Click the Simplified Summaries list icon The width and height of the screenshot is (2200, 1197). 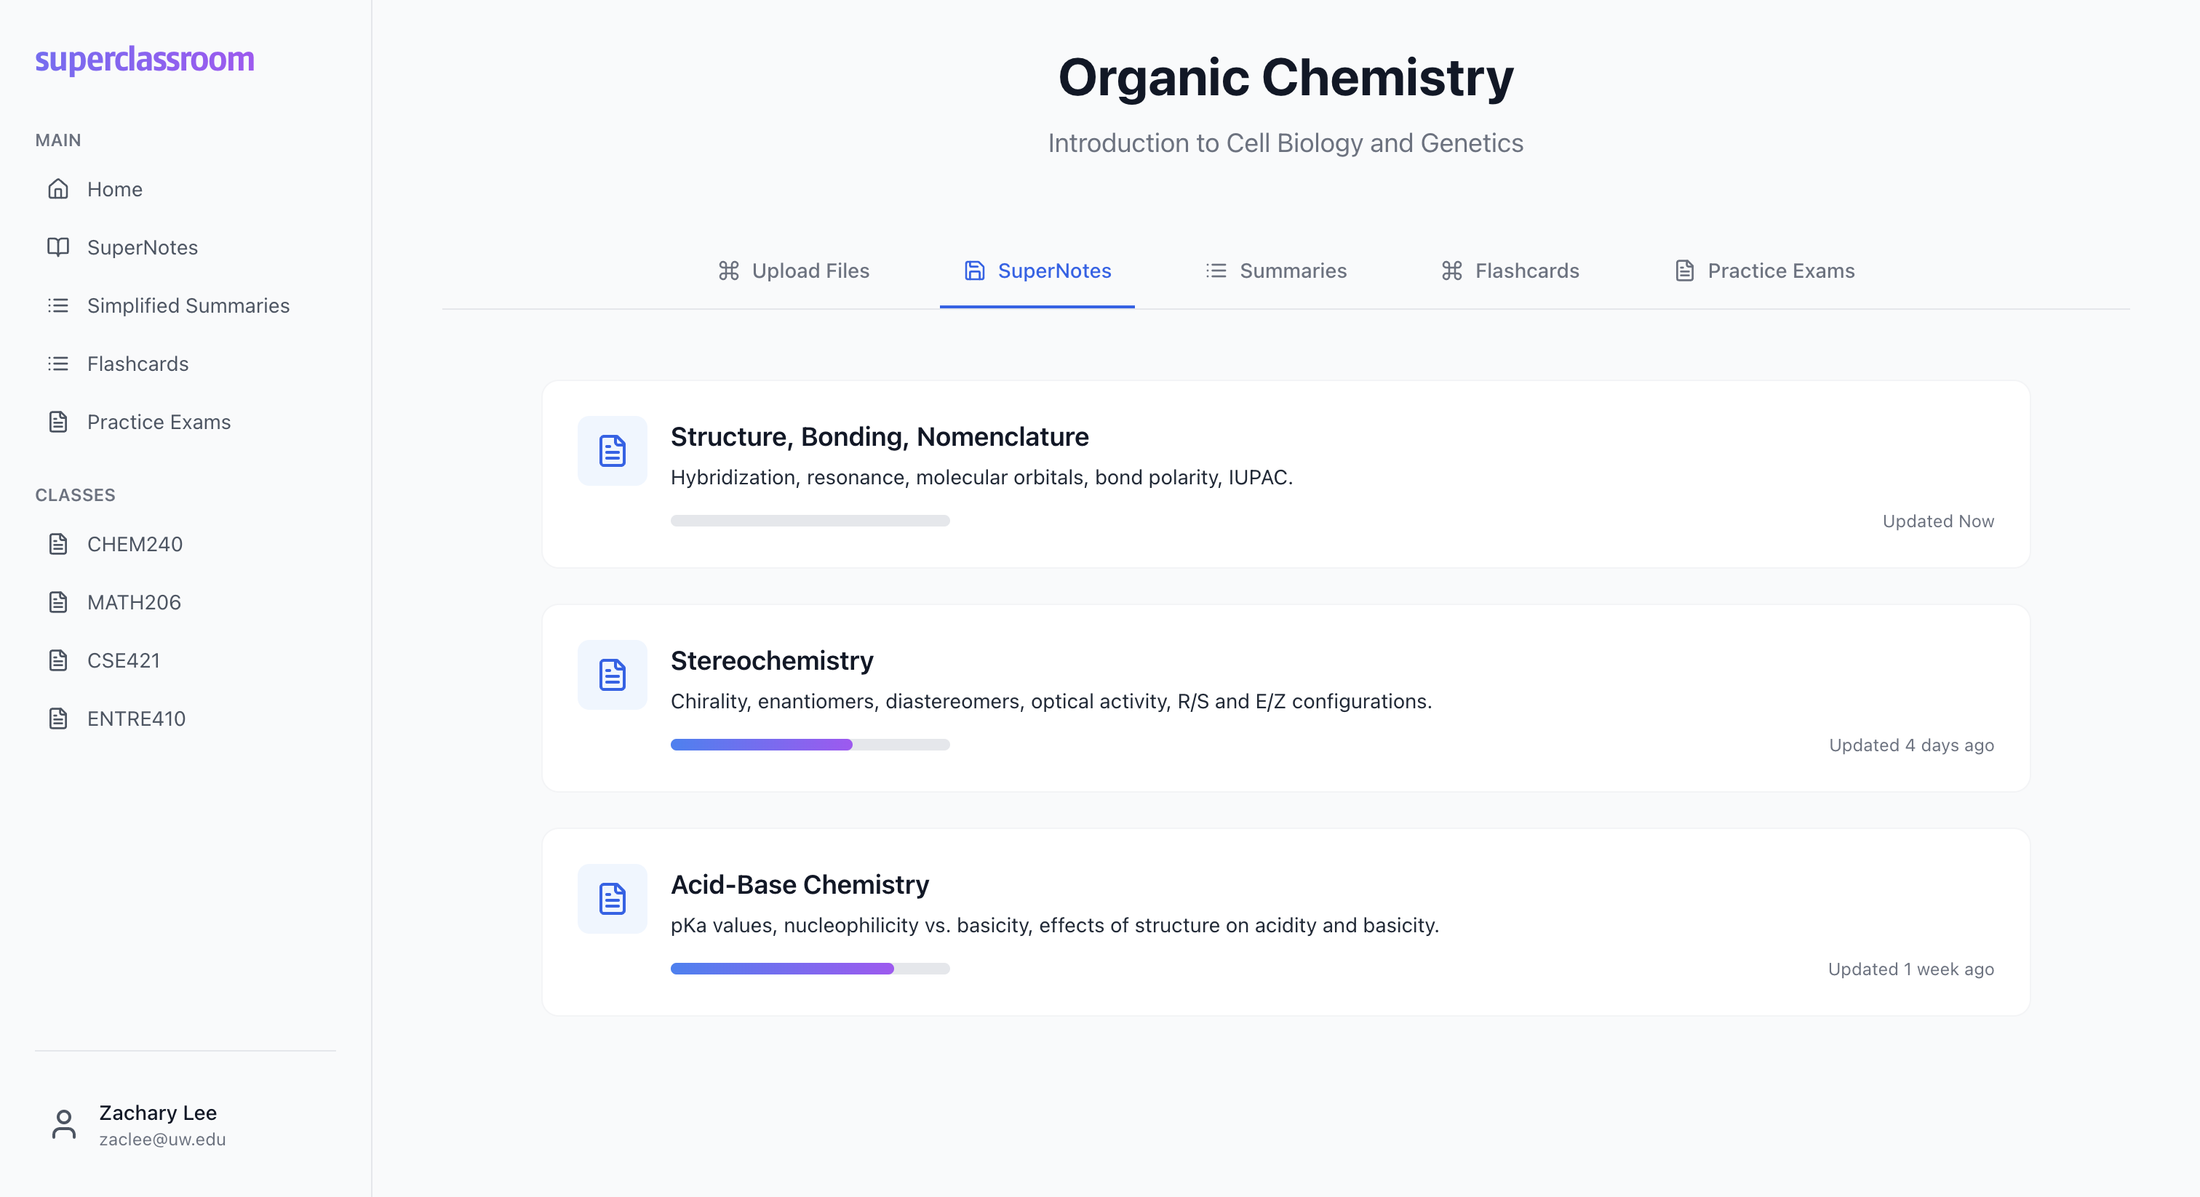[x=58, y=305]
